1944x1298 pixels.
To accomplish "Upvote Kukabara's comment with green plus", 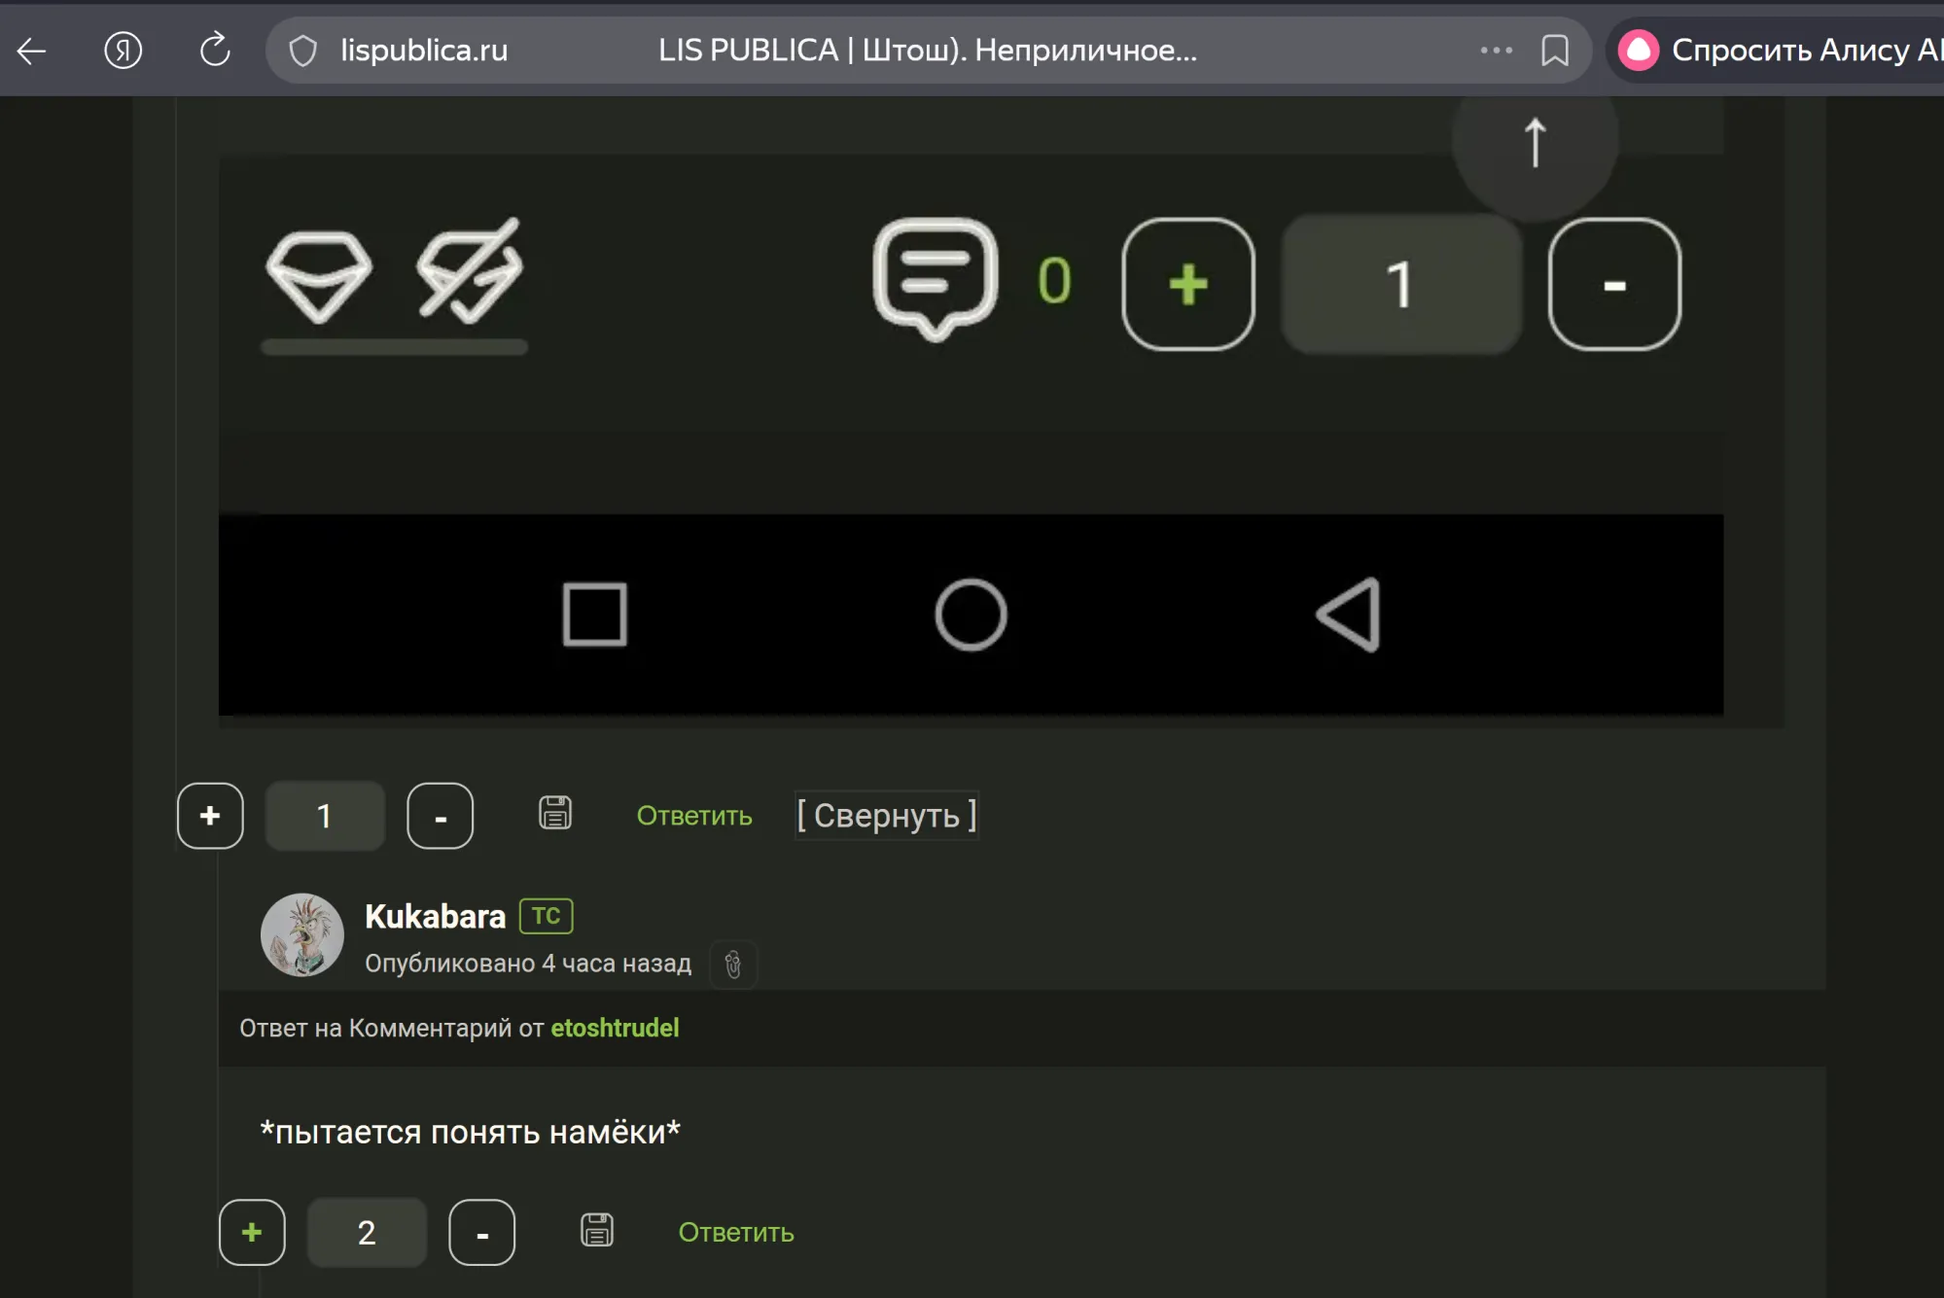I will 252,1232.
